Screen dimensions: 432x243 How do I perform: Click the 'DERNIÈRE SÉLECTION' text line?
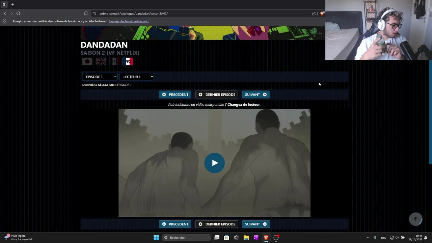(107, 85)
